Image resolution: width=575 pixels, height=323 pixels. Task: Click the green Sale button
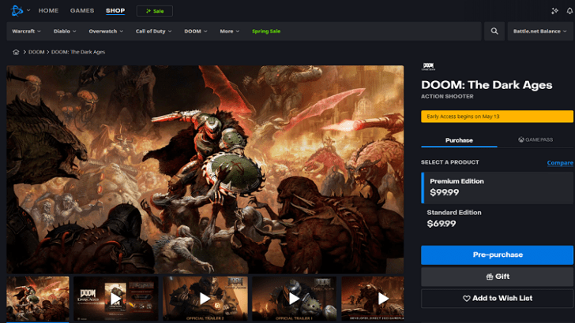point(154,11)
